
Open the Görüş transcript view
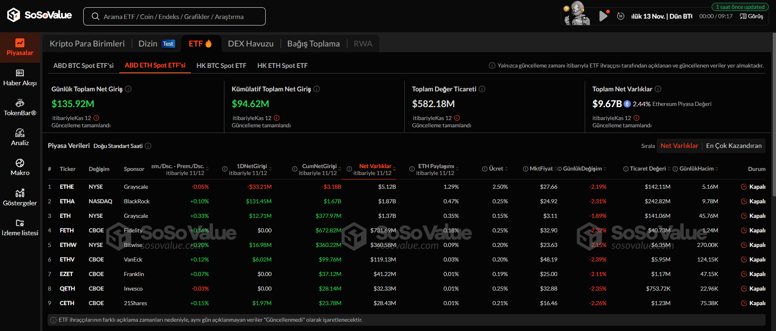(751, 16)
